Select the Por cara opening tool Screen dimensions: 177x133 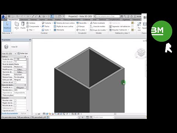[139, 26]
